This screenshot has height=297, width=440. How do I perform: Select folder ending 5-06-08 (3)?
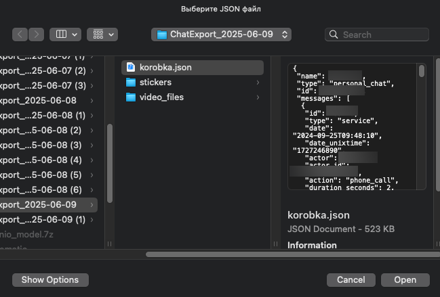click(49, 145)
